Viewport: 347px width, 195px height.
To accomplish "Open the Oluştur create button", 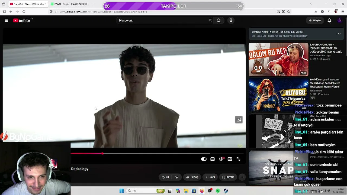I will 315,20.
